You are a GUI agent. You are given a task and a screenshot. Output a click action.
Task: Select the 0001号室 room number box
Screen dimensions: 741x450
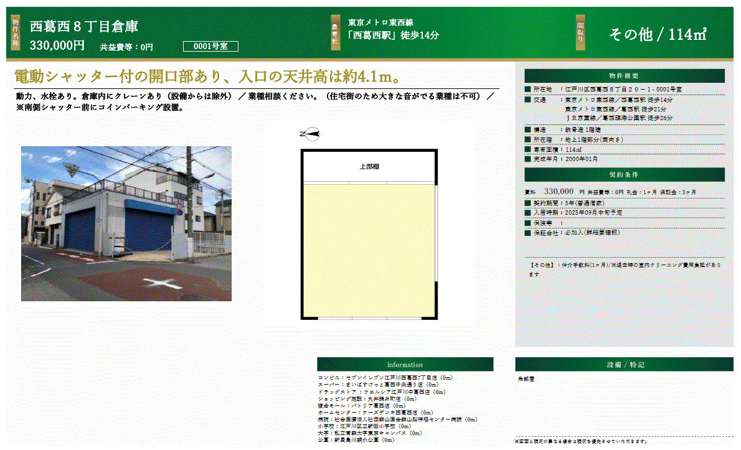coord(210,46)
